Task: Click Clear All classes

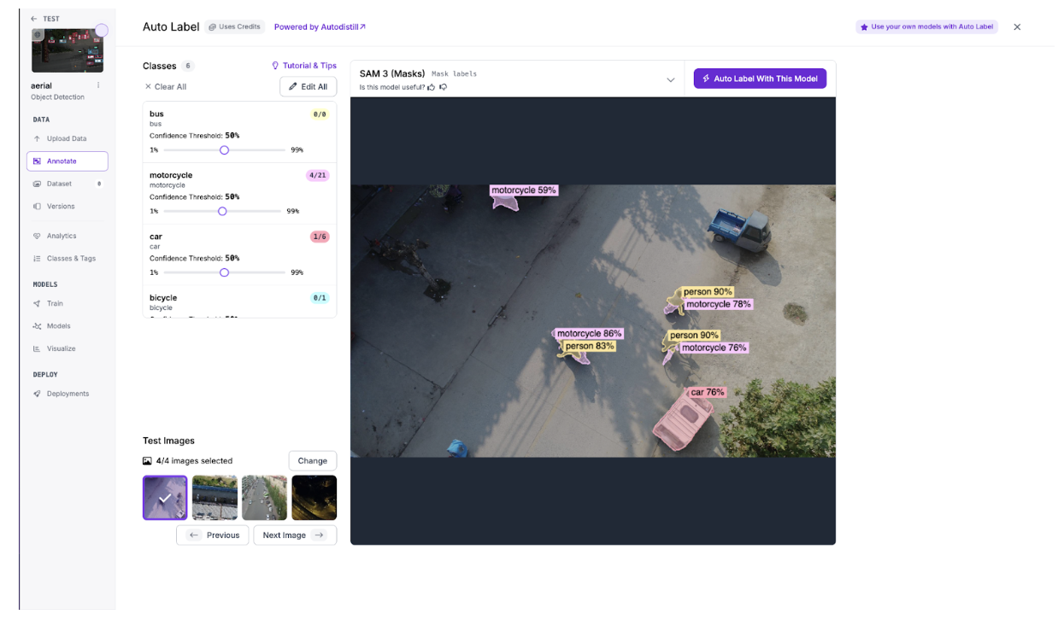Action: point(165,87)
